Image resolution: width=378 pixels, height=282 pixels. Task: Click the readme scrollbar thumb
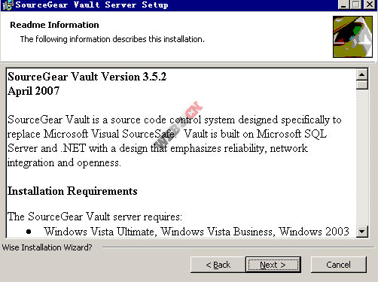(x=362, y=85)
